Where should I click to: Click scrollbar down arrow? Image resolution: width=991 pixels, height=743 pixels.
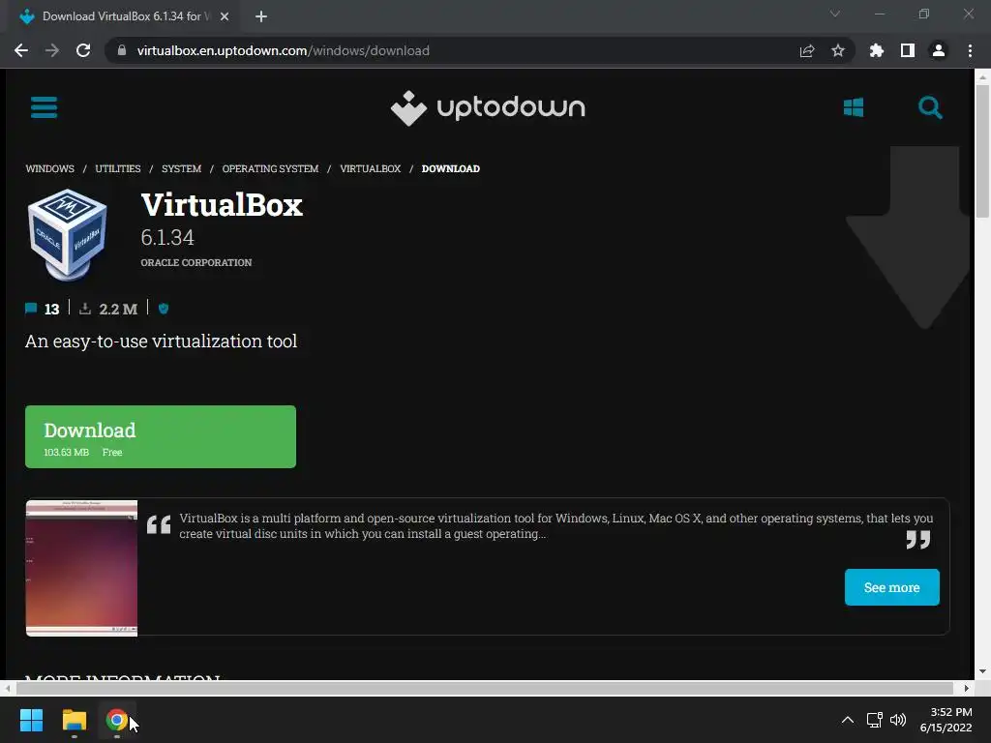982,671
